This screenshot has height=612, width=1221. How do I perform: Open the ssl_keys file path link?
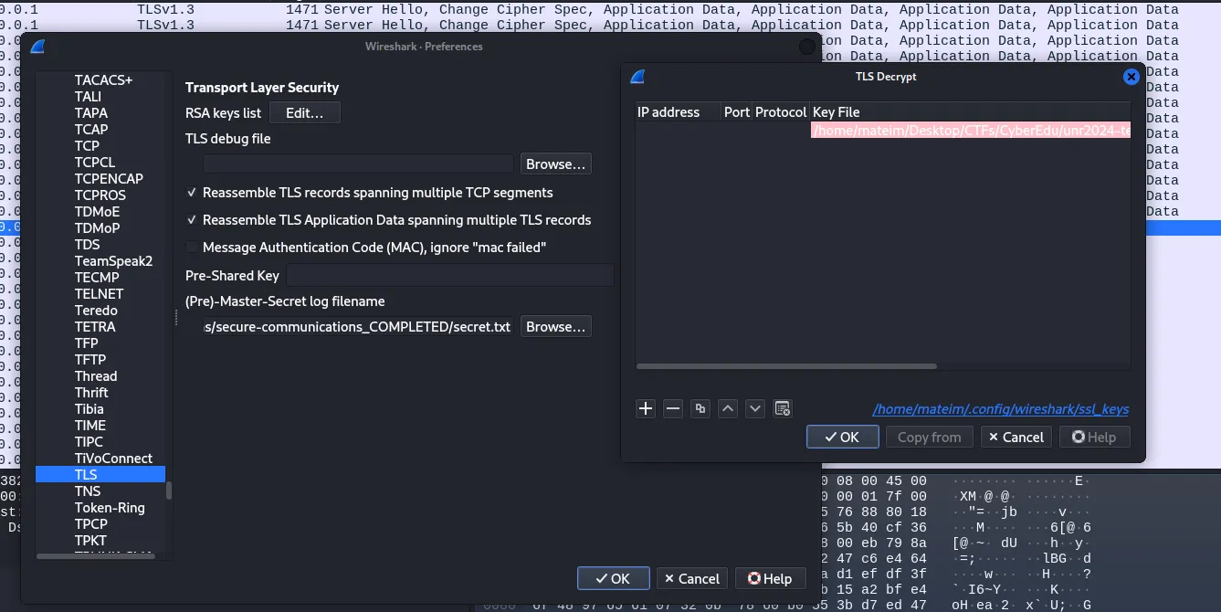coord(1001,409)
